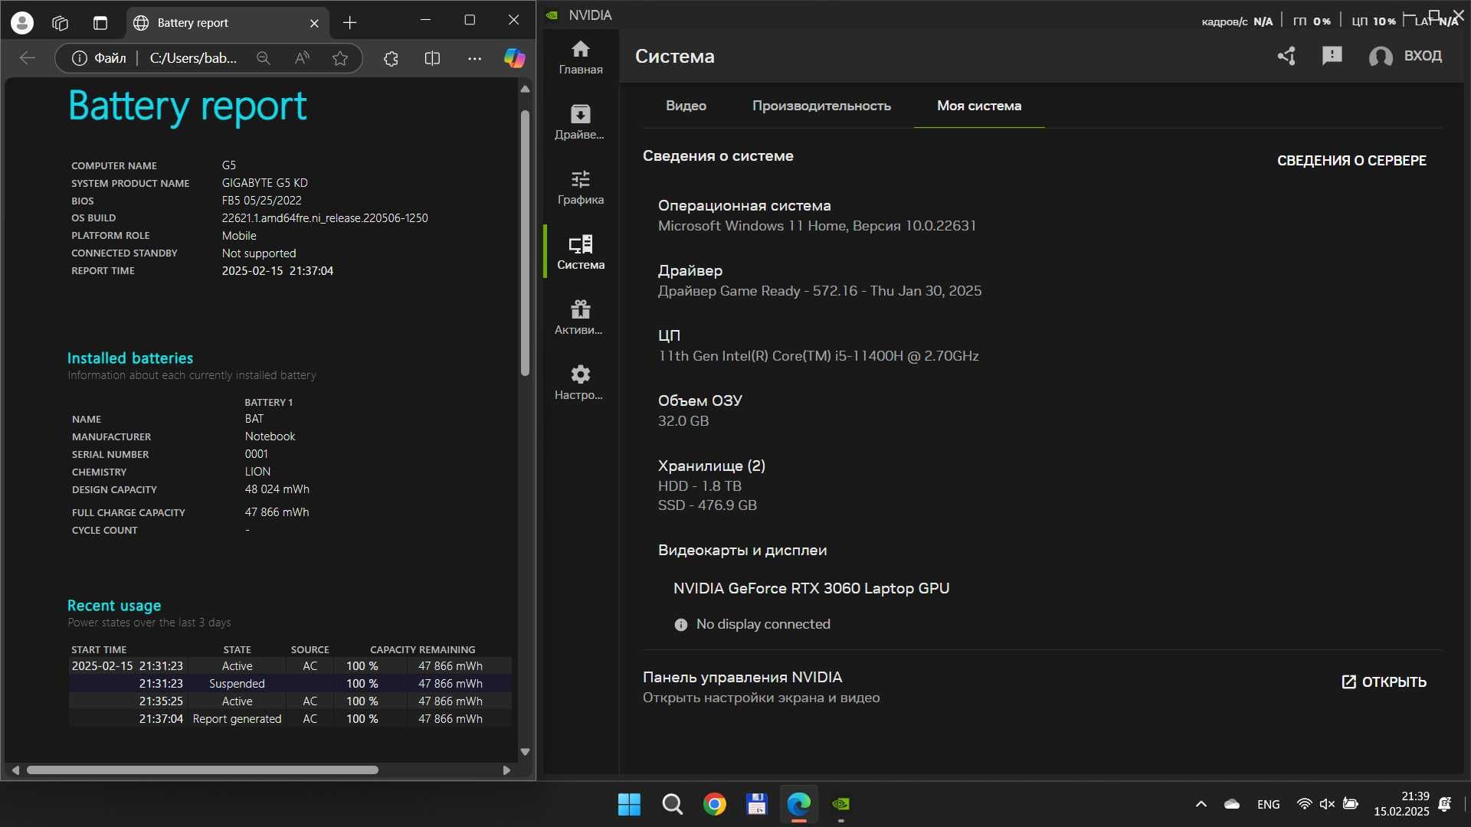This screenshot has width=1471, height=827.
Task: Switch ENG input language indicator
Action: point(1268,804)
